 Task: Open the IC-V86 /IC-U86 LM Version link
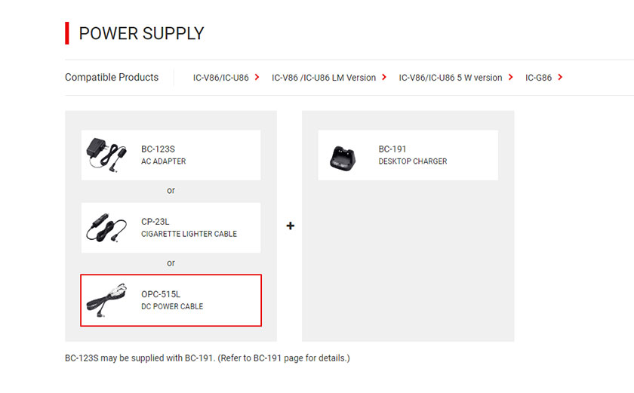(324, 78)
